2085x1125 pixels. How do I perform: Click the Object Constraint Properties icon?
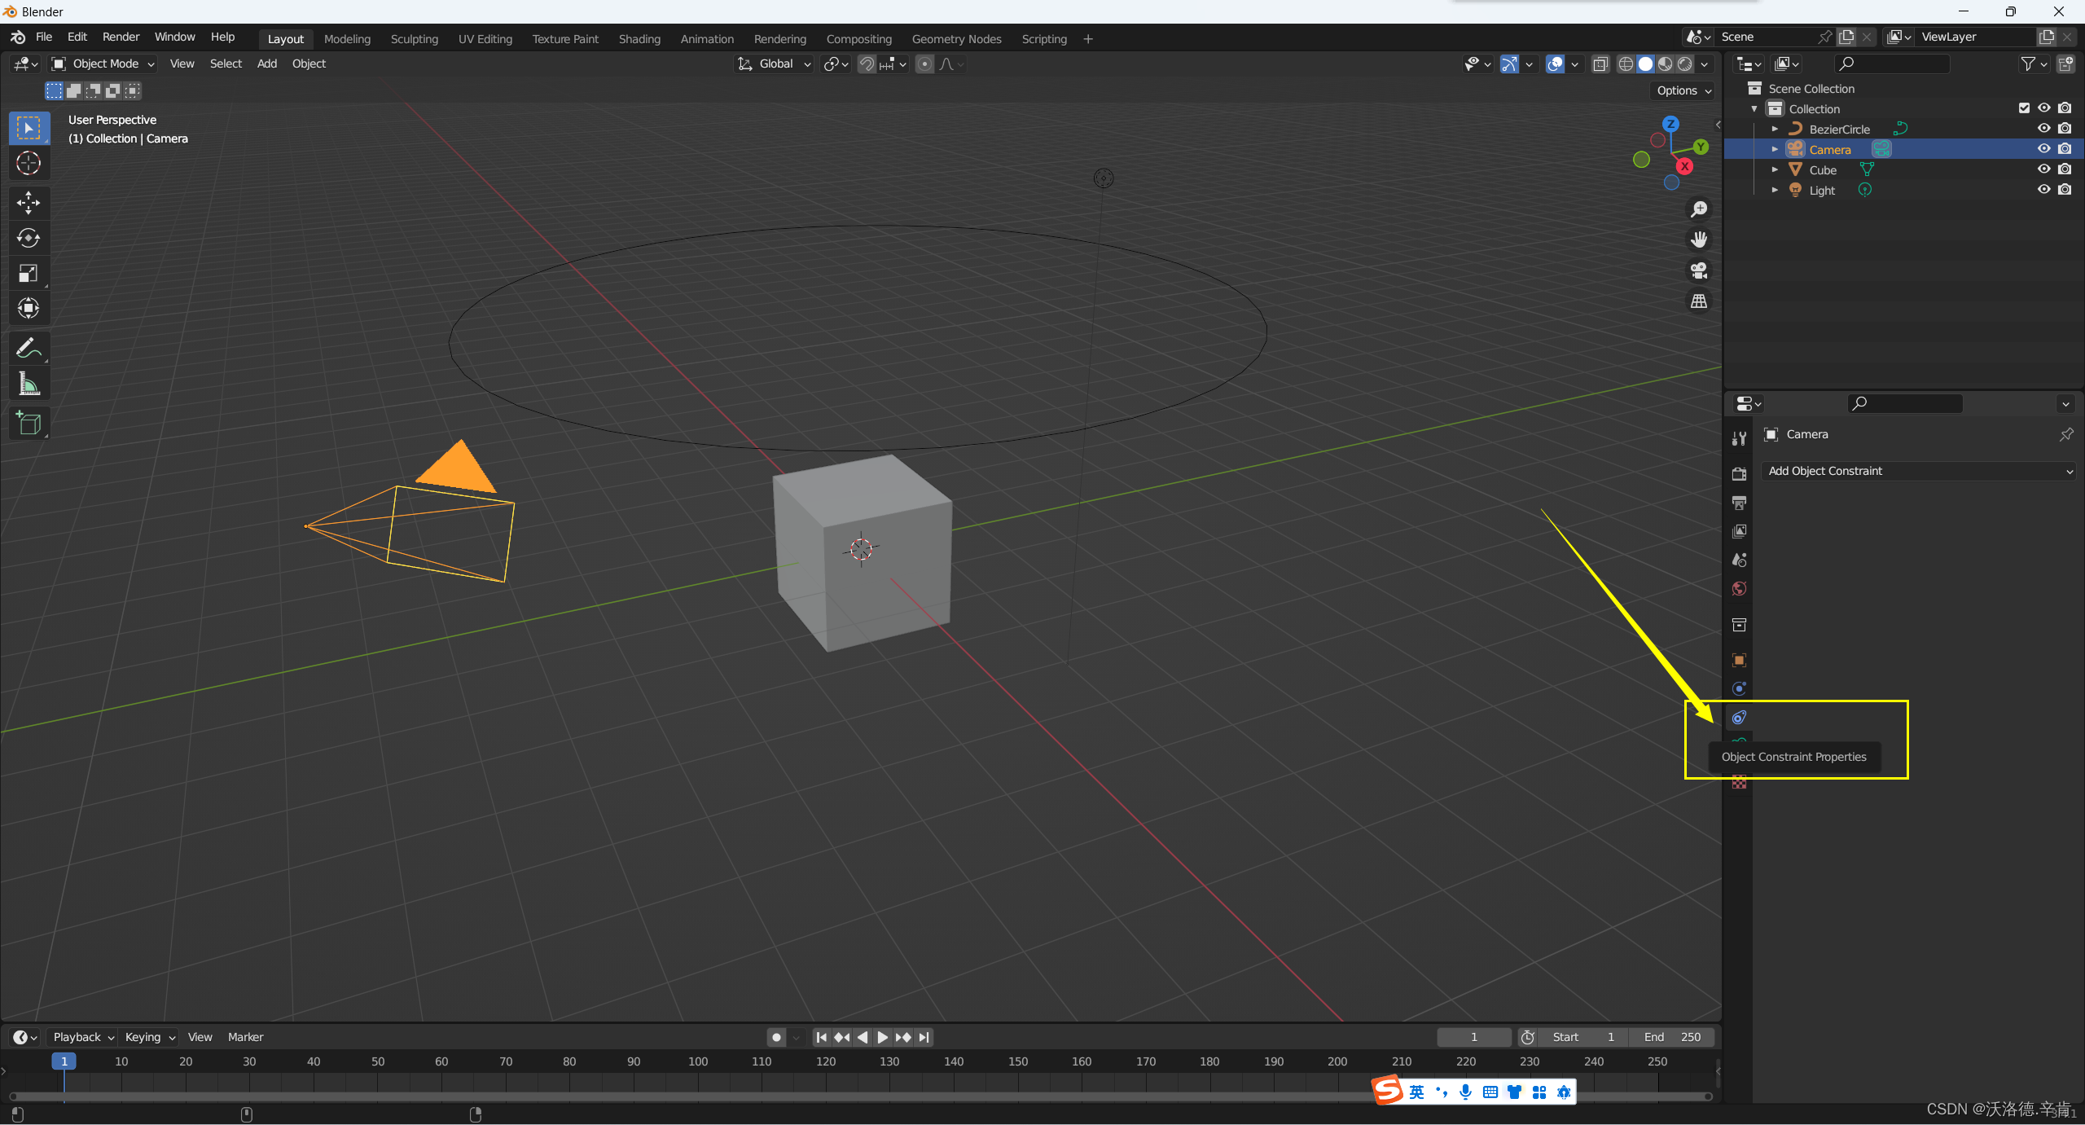(1739, 716)
